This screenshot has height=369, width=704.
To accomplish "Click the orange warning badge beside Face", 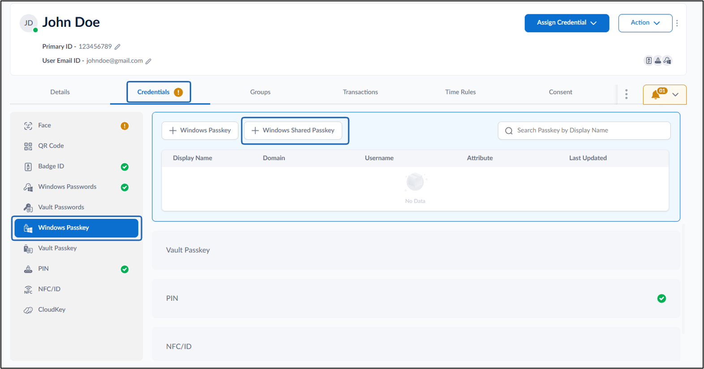I will point(124,126).
